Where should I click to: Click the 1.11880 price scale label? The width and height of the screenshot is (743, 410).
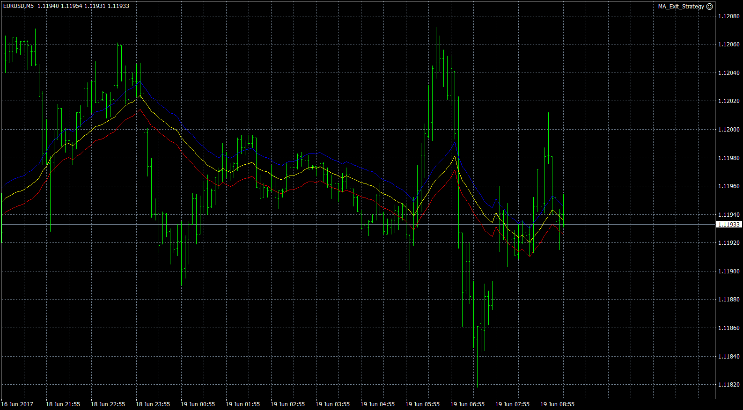(729, 300)
